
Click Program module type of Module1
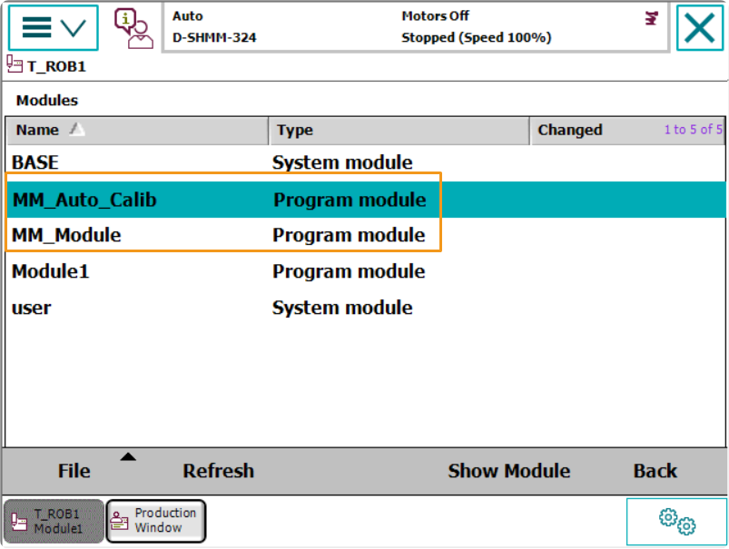349,271
